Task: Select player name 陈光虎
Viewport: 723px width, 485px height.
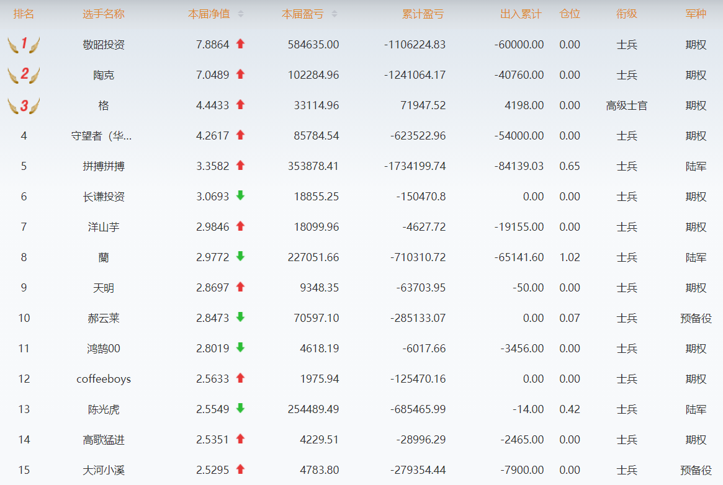Action: [x=104, y=409]
